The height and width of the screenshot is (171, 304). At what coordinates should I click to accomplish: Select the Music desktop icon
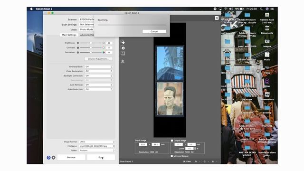[x=267, y=57]
